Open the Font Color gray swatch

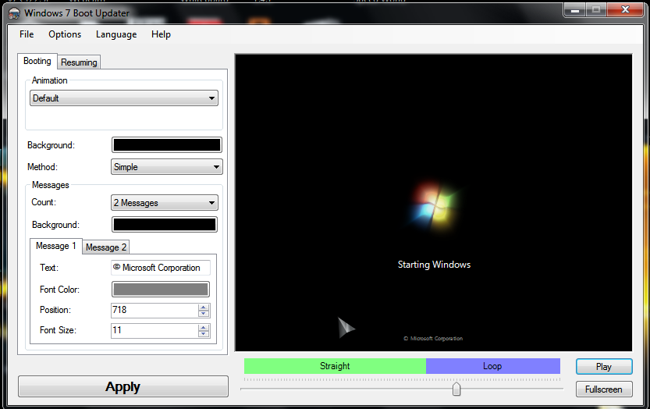coord(161,289)
